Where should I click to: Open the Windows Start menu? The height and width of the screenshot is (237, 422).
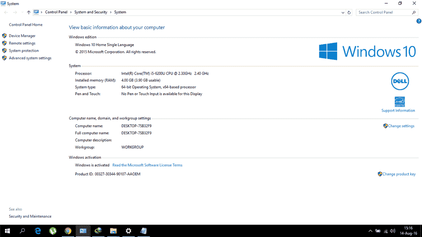[7, 231]
